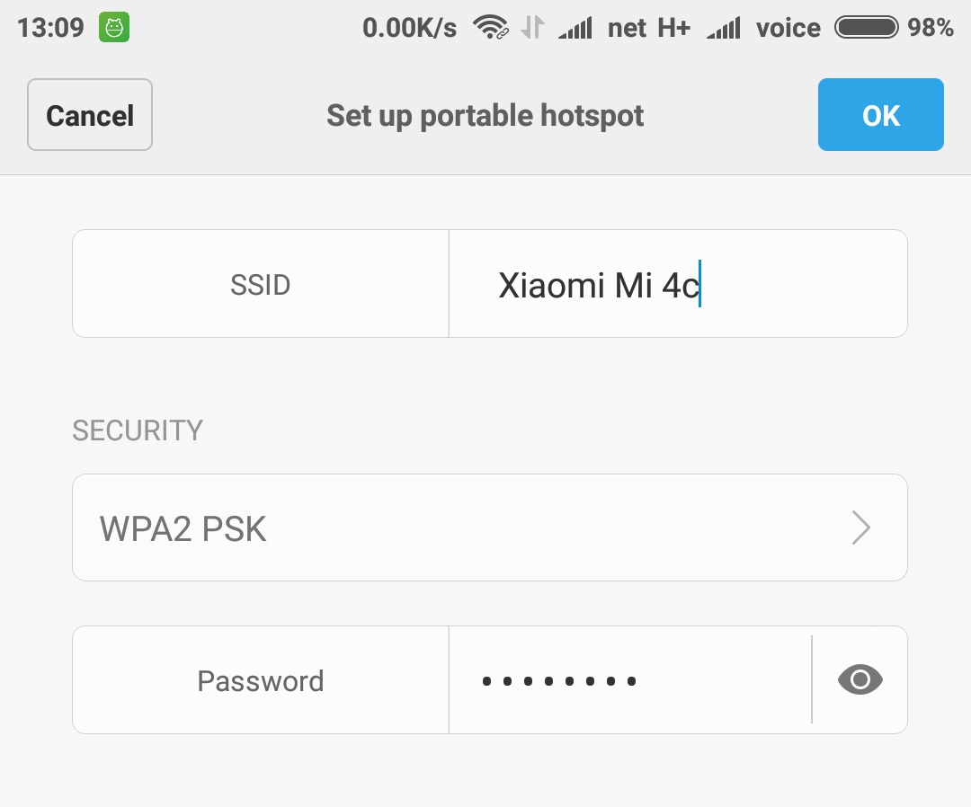This screenshot has width=971, height=807.
Task: Tap the SECURITY section header
Action: tap(138, 430)
